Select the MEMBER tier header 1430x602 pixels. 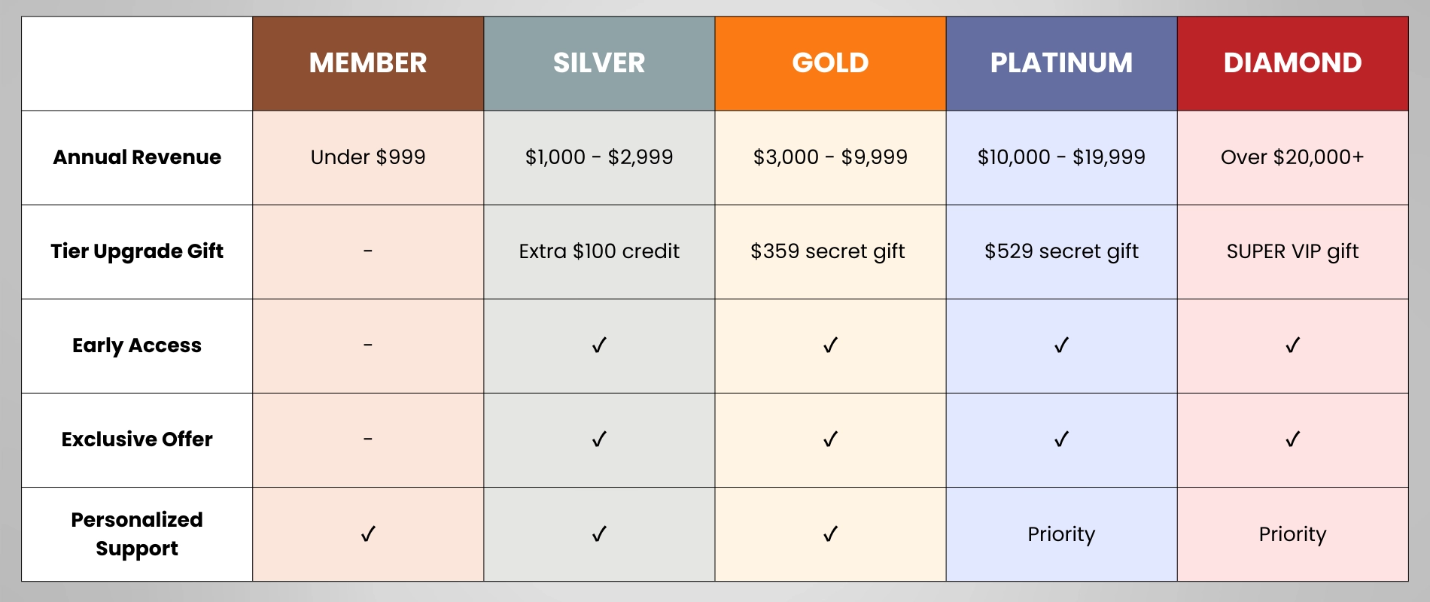click(x=368, y=63)
